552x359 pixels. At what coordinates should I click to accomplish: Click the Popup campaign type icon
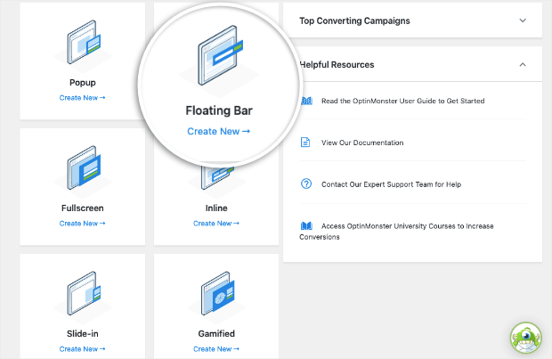coord(84,42)
